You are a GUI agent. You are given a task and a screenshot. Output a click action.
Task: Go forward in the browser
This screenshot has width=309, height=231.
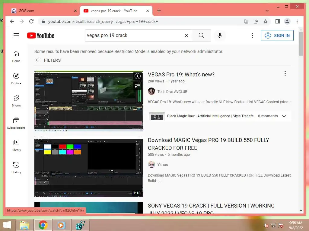22,21
